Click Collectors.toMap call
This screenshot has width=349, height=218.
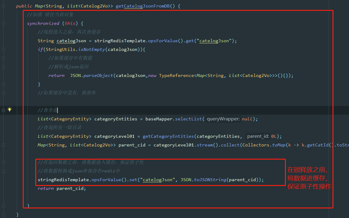[x=264, y=145]
